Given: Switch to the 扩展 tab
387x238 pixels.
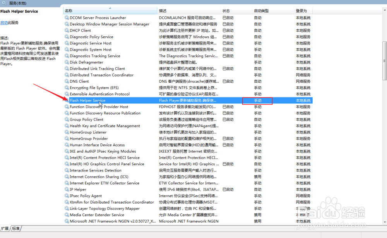Looking at the screenshot, I should click(x=5, y=228).
